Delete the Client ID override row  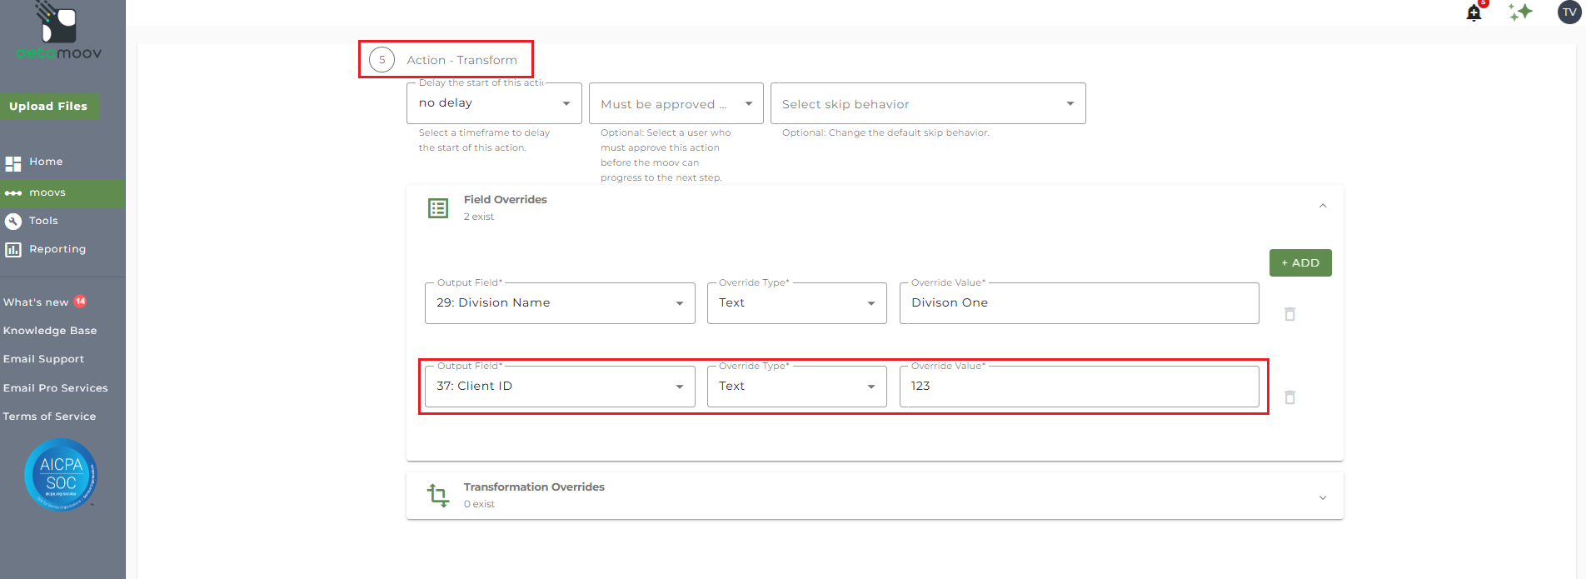tap(1289, 397)
